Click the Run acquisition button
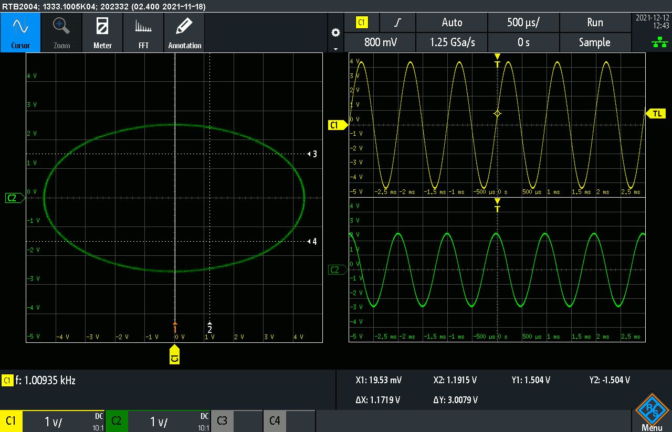Screen dimensions: 672x432 click(x=595, y=23)
